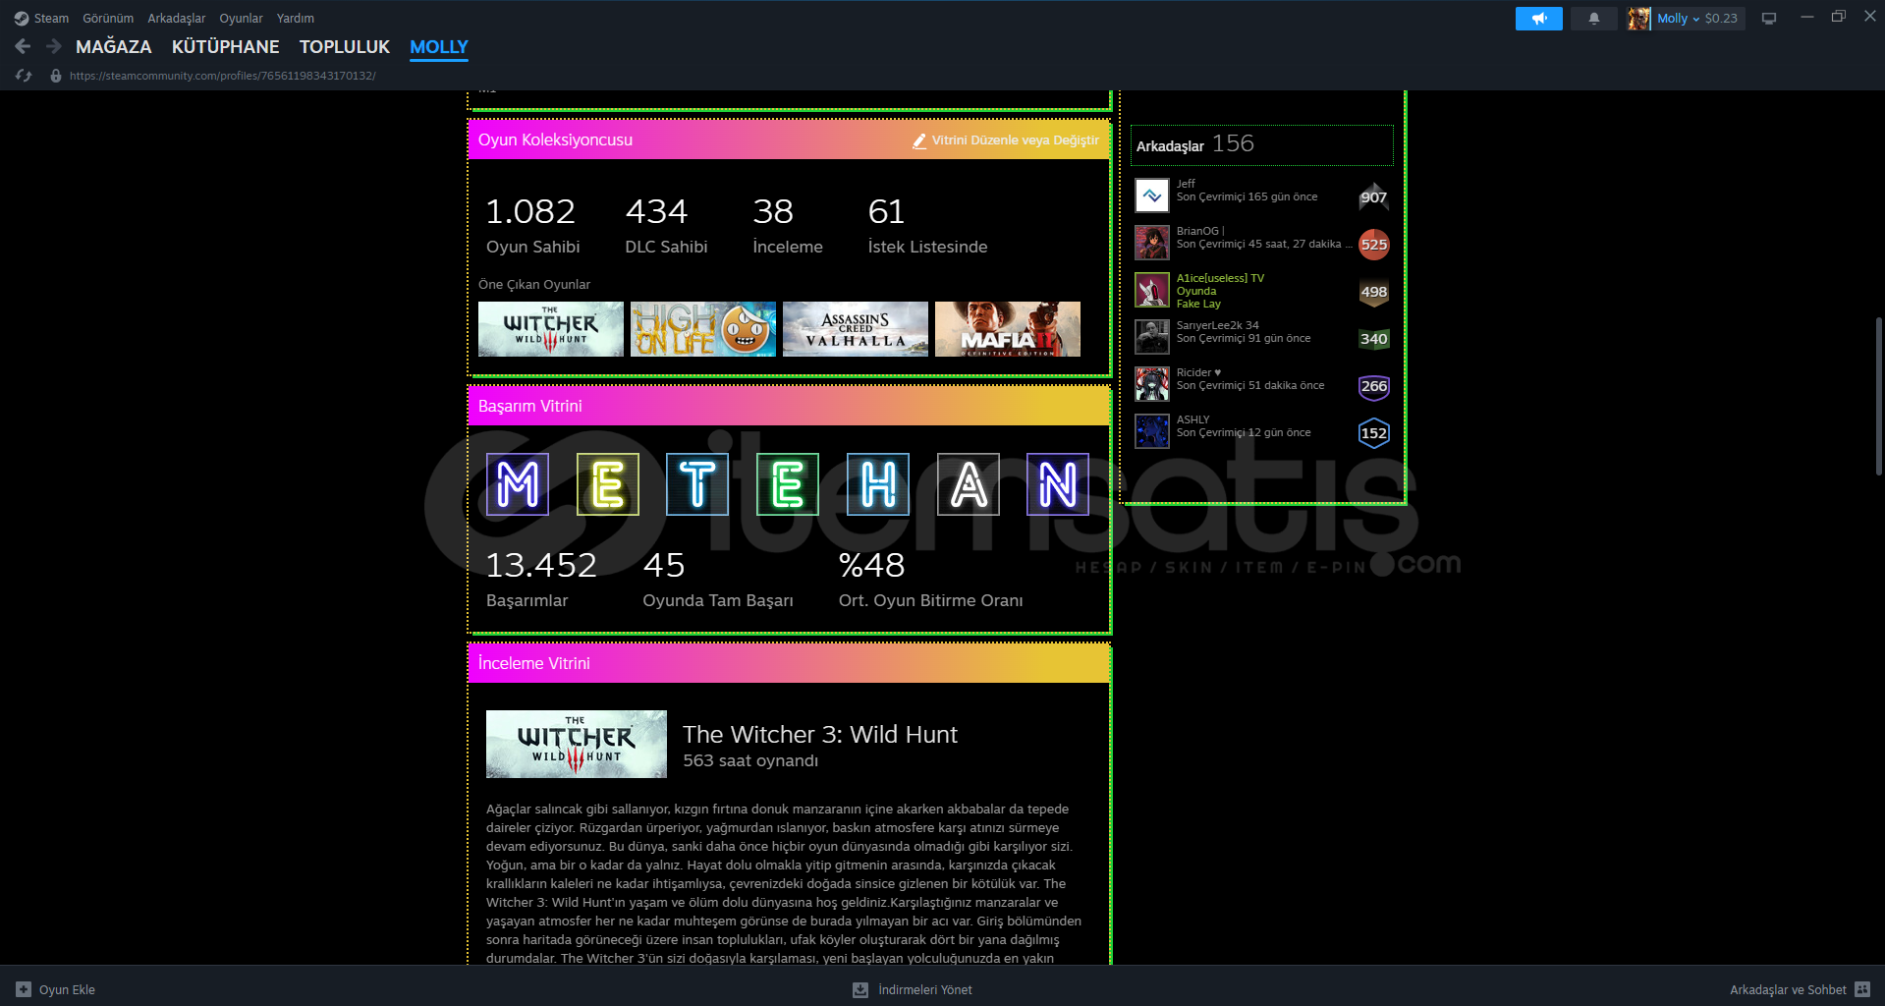
Task: Open the Görünüm menu
Action: [108, 19]
